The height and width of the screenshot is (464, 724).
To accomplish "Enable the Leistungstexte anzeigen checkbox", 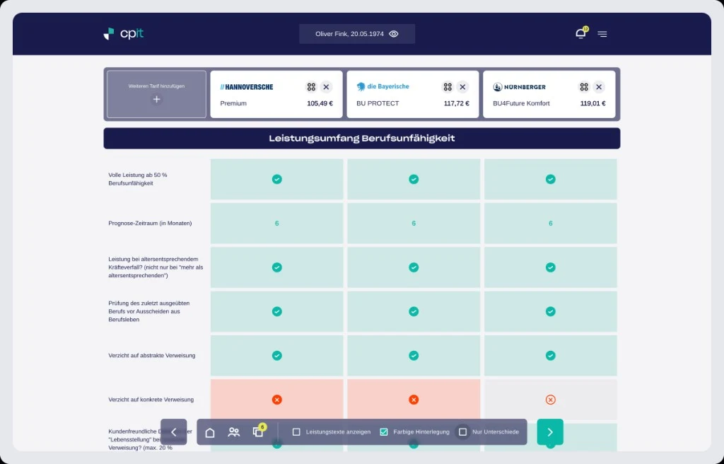I will tap(296, 431).
